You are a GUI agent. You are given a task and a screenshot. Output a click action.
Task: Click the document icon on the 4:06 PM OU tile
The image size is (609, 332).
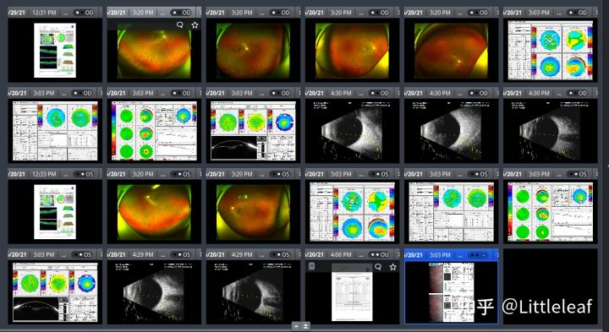311,266
